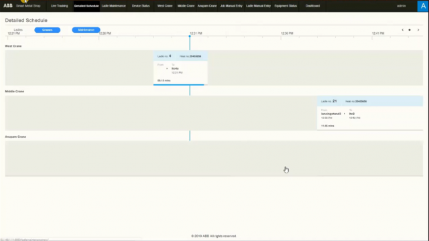Go to Job Manual Entry page

231,6
